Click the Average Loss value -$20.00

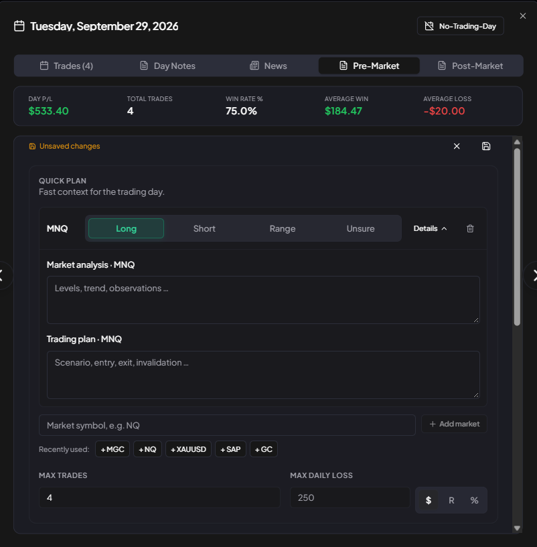click(444, 111)
